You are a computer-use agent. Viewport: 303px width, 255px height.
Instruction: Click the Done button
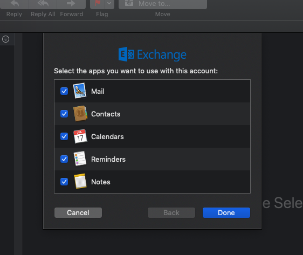[226, 213]
